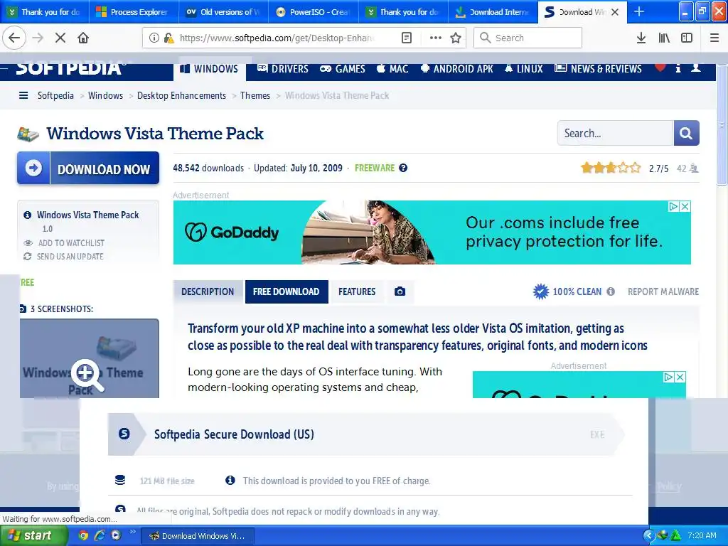Open NEWS & REVIEWS section
This screenshot has height=546, width=728.
pyautogui.click(x=598, y=69)
